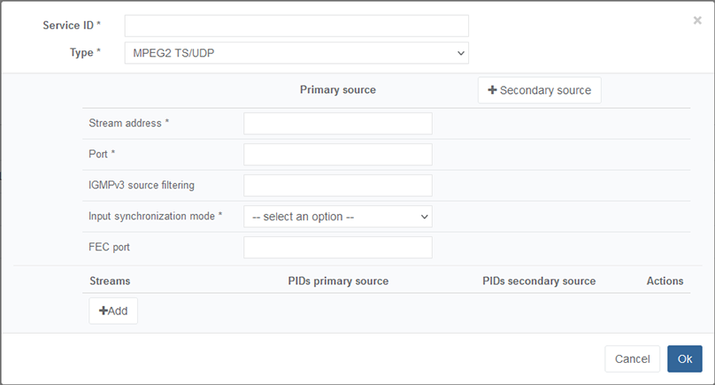Click the Streams column header
The width and height of the screenshot is (715, 385).
coord(110,281)
